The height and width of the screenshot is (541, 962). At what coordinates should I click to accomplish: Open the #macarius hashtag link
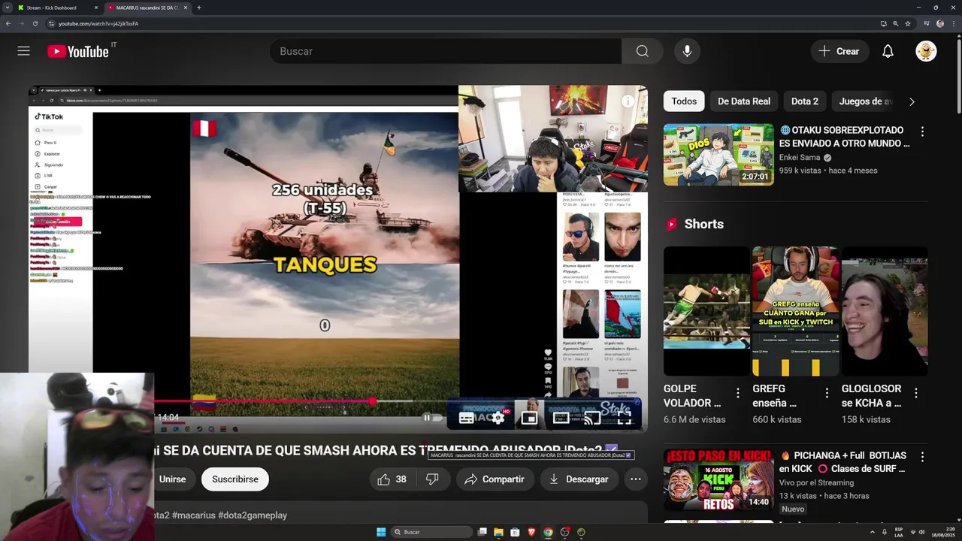pos(193,515)
